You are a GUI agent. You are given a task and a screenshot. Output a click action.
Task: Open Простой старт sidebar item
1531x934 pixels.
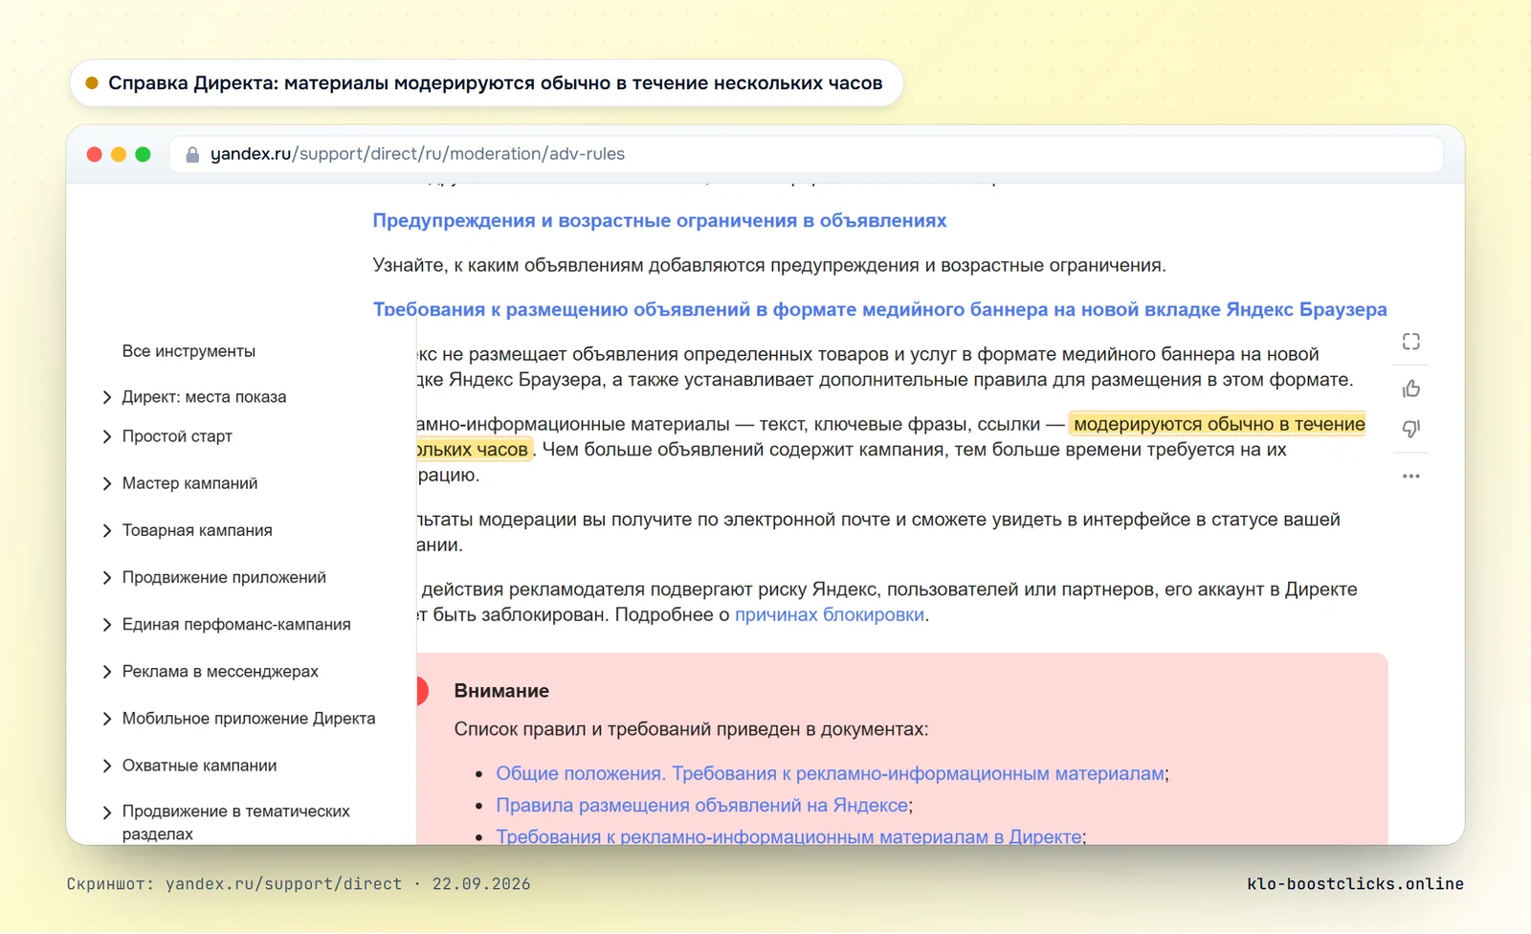click(x=177, y=436)
